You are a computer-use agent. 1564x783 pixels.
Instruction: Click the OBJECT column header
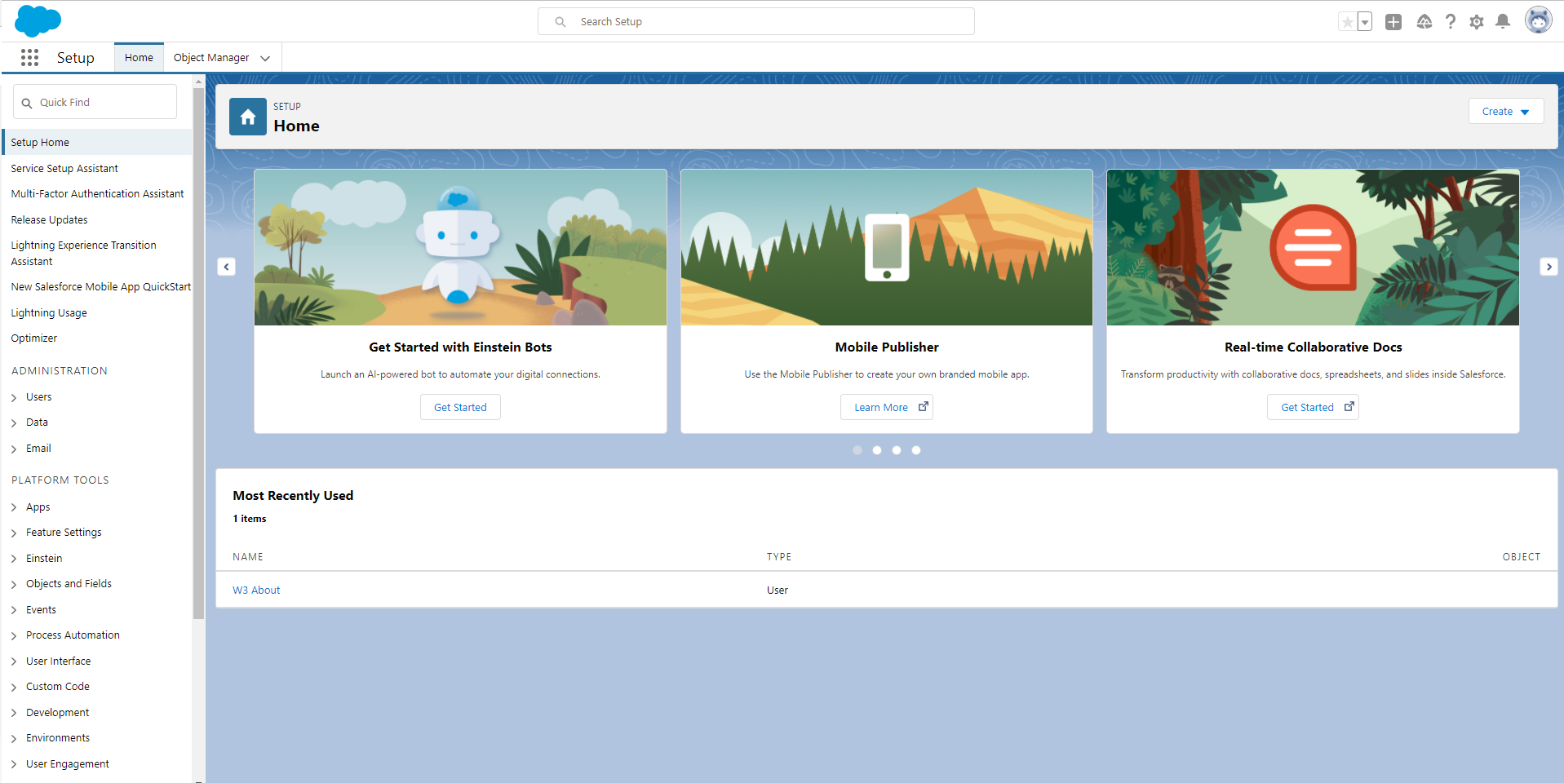(1522, 557)
